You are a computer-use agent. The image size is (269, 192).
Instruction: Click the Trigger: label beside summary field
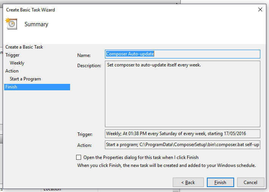[85, 134]
